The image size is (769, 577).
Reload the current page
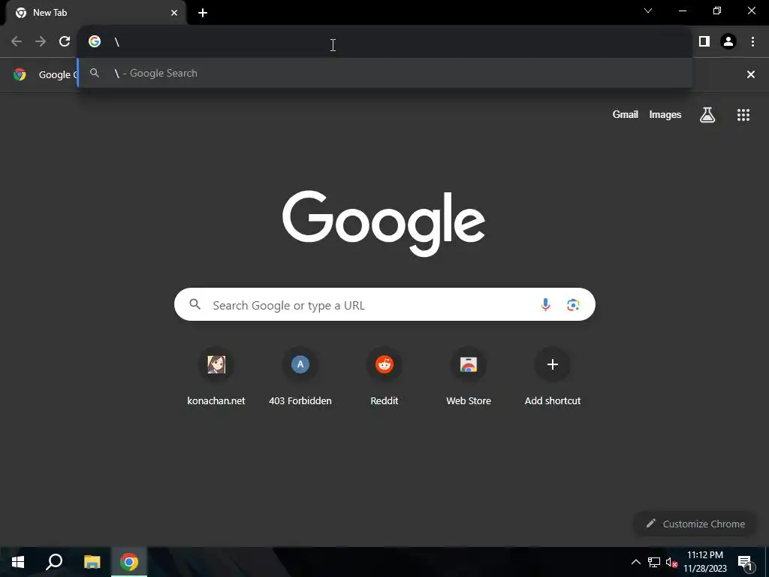pos(65,42)
